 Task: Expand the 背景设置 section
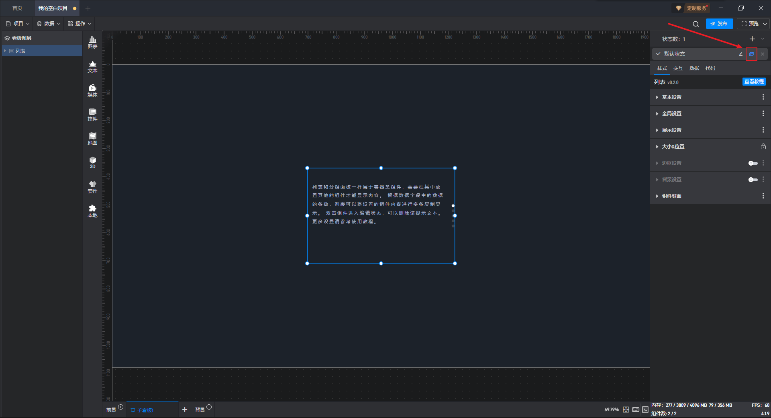click(x=657, y=180)
